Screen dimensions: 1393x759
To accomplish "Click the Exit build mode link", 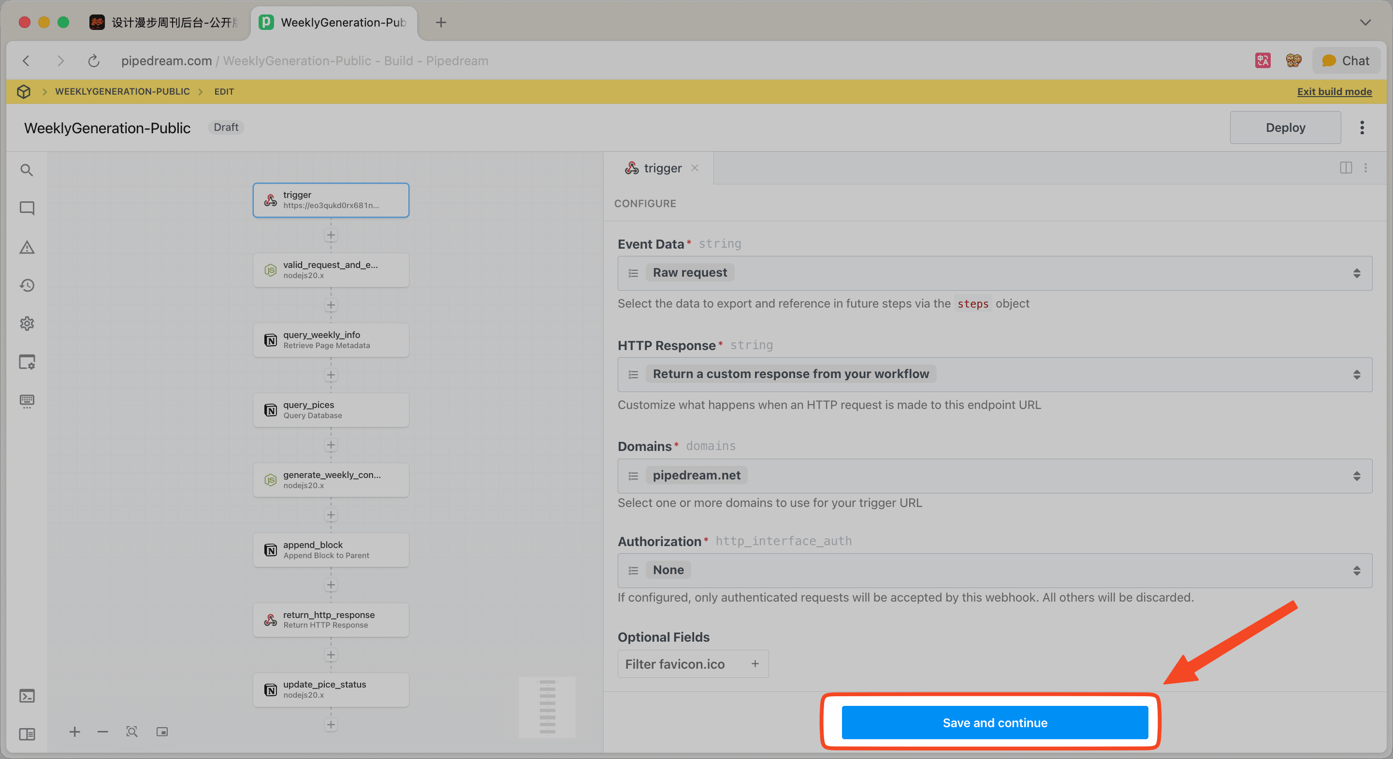I will click(x=1334, y=91).
